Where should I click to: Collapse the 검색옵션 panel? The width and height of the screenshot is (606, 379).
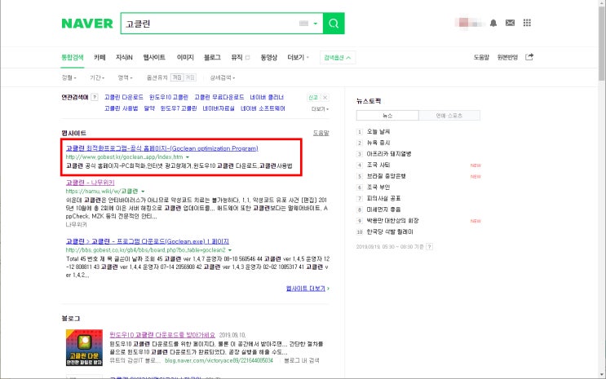pos(338,58)
